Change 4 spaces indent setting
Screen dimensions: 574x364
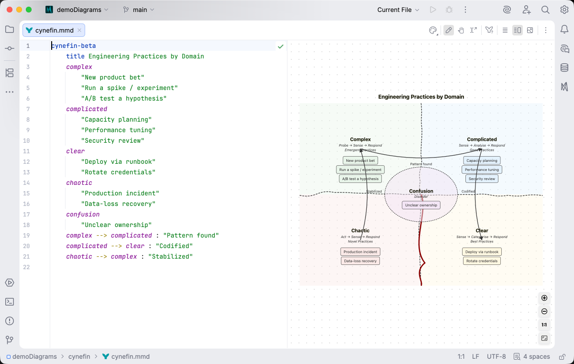point(531,356)
